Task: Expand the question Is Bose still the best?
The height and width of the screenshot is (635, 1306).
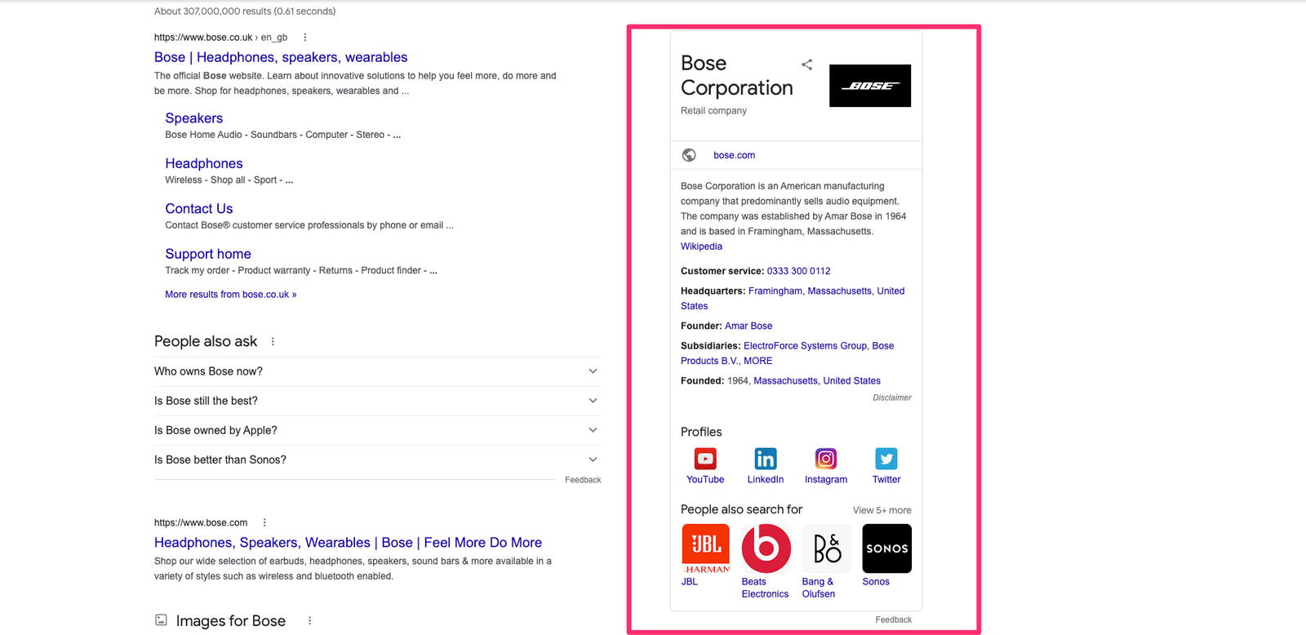Action: (x=377, y=401)
